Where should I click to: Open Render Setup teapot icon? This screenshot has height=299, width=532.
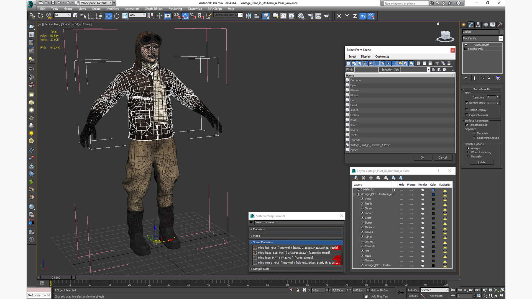[x=310, y=16]
